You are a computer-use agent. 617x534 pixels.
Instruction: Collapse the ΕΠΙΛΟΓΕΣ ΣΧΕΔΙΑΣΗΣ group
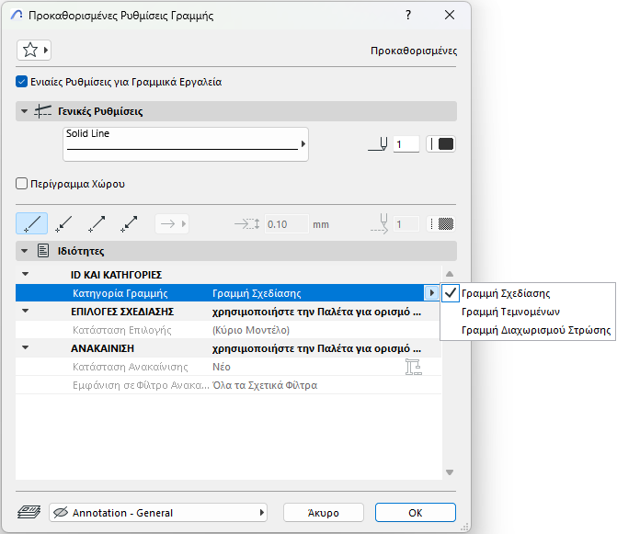25,311
